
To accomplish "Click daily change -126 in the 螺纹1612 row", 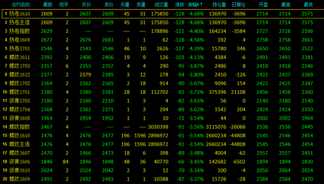I will click(240, 75).
